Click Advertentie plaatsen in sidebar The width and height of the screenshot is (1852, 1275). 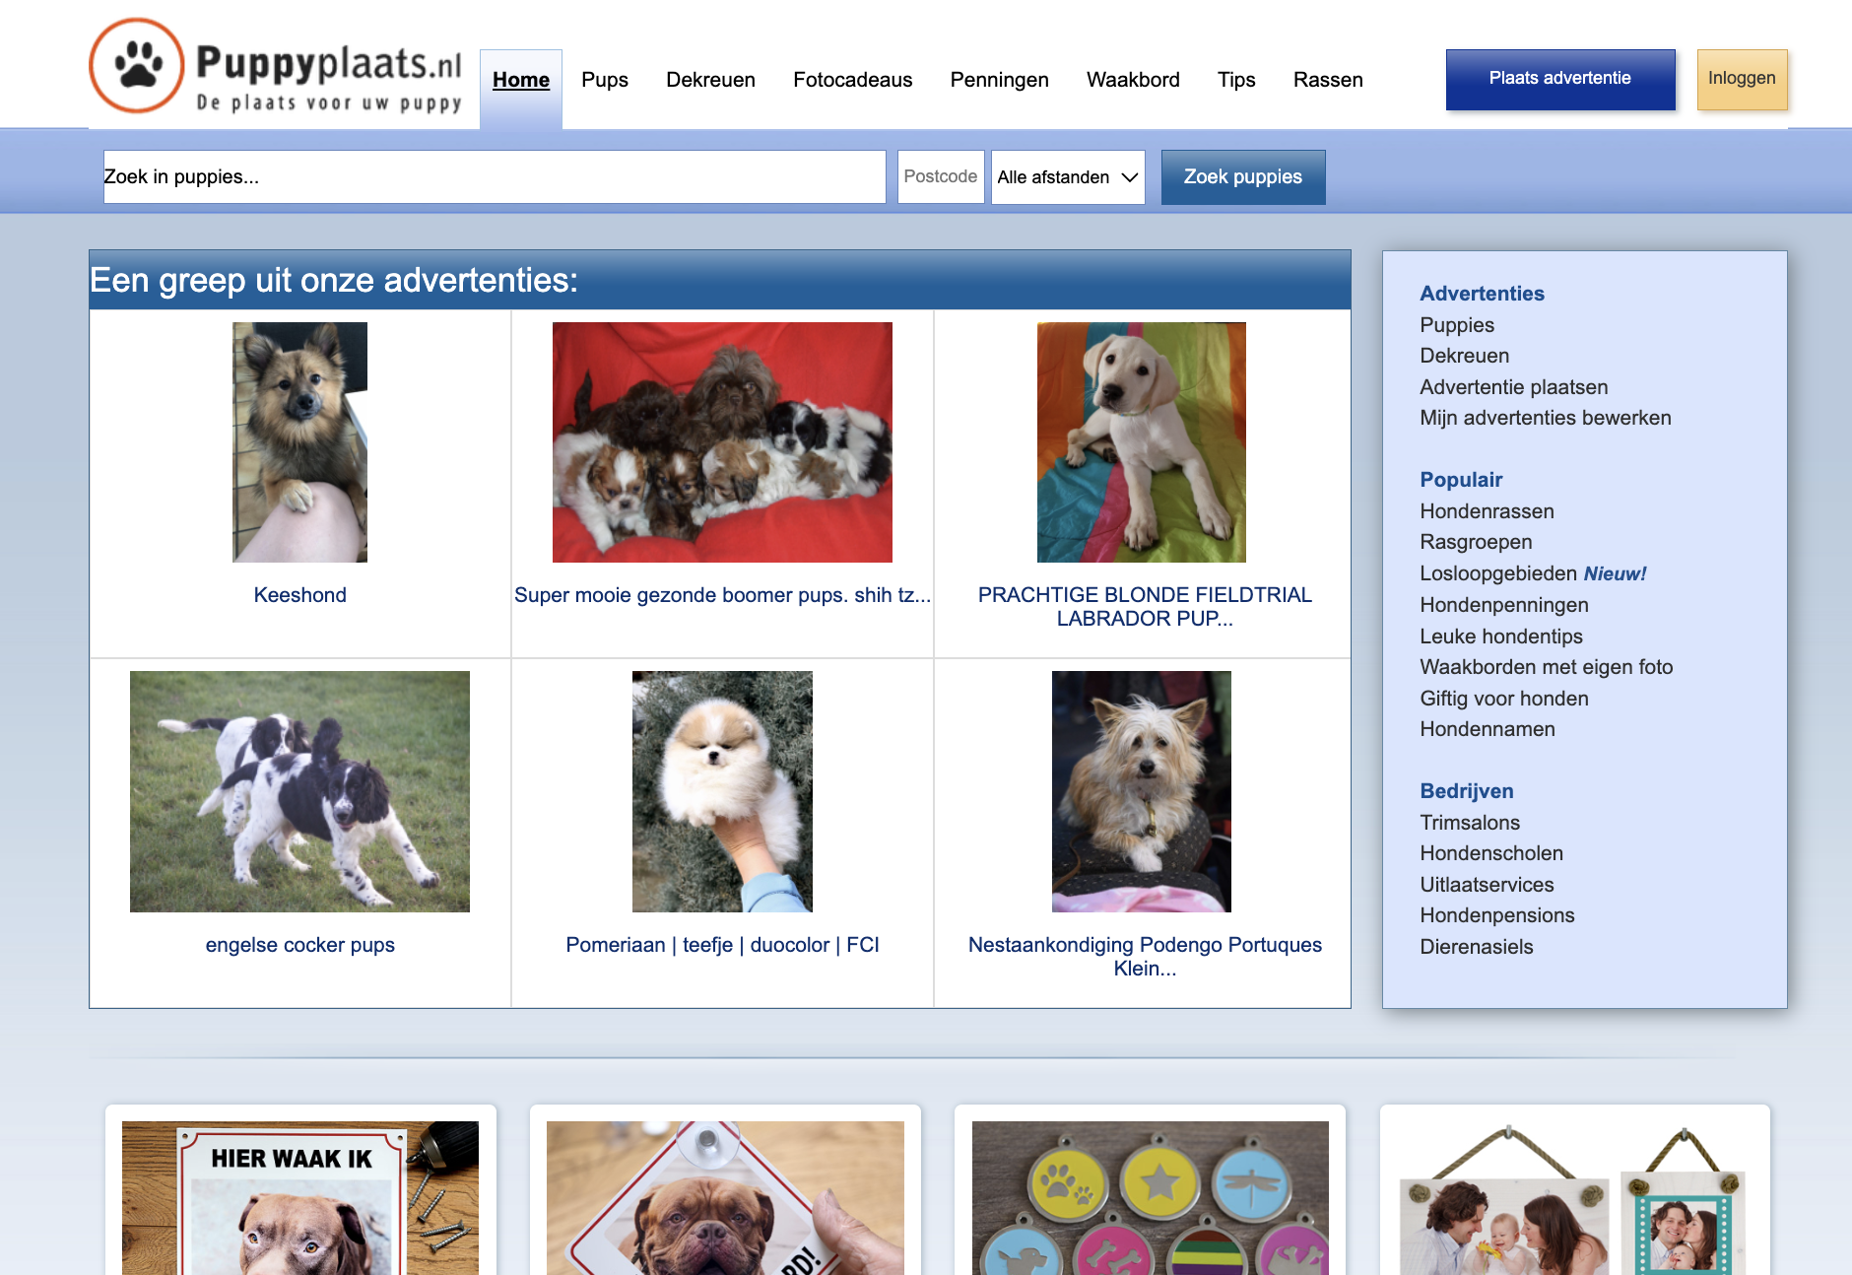pos(1513,387)
